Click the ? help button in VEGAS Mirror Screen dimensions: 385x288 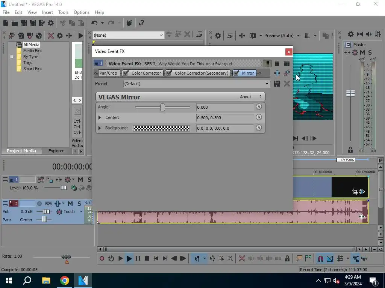pos(261,97)
